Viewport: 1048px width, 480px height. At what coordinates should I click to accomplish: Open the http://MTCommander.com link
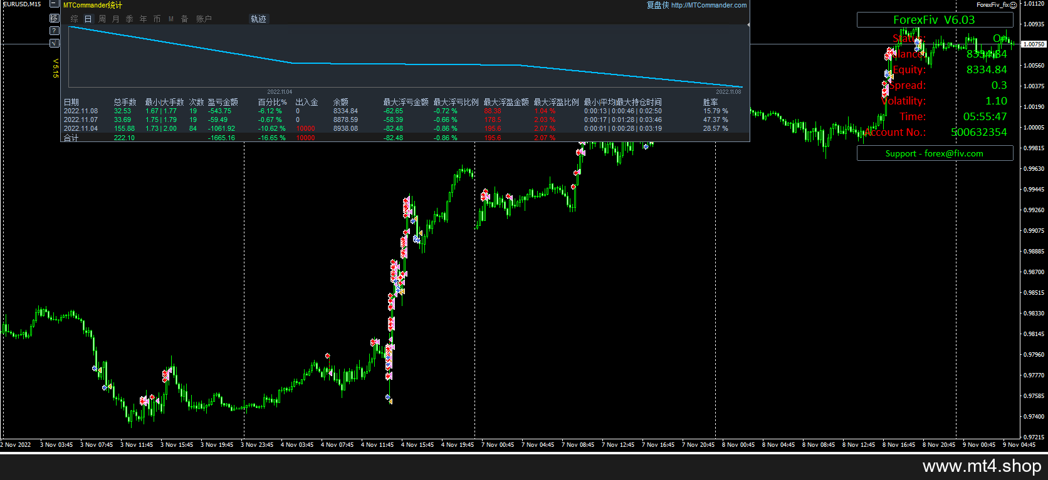coord(709,5)
